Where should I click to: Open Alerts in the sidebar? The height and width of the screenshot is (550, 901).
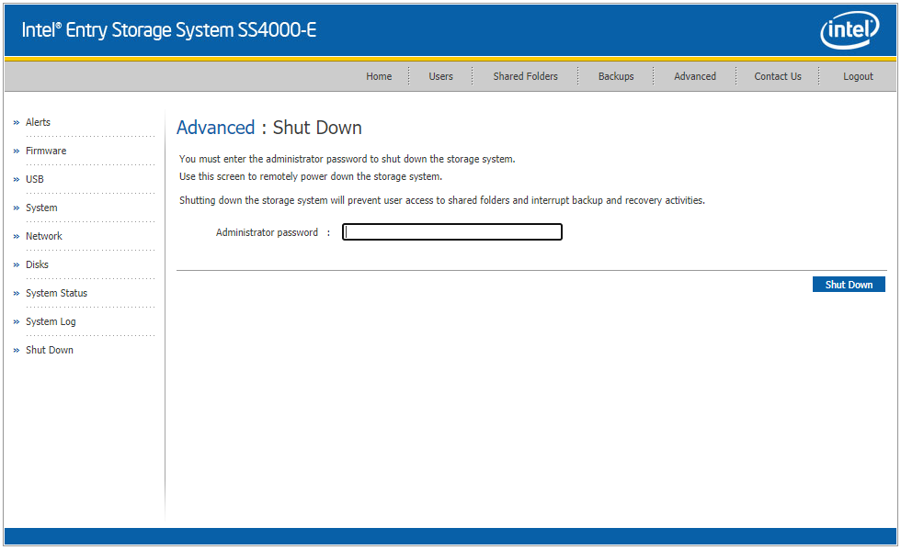point(38,122)
